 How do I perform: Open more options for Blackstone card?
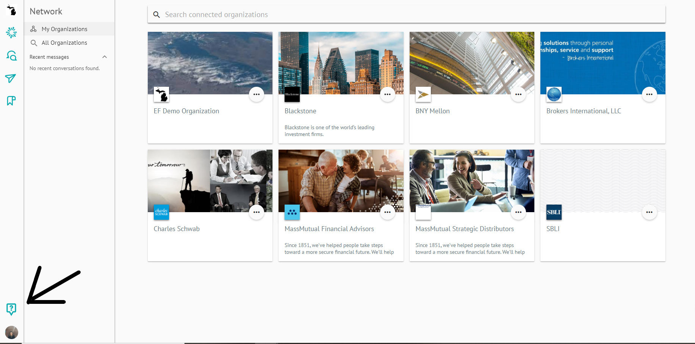[x=387, y=94]
